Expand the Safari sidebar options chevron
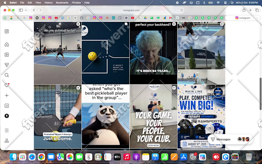 coord(26,10)
